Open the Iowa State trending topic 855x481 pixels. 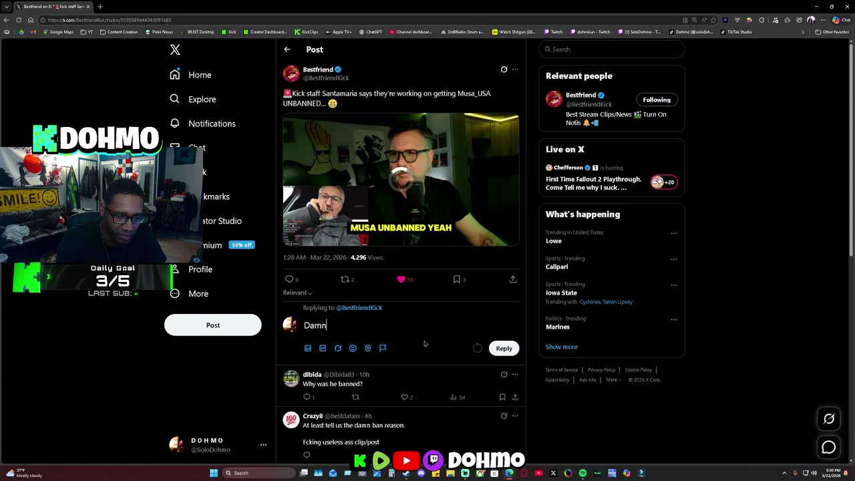[561, 293]
